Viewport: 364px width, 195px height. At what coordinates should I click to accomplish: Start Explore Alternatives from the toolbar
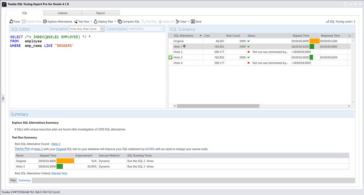click(45, 21)
